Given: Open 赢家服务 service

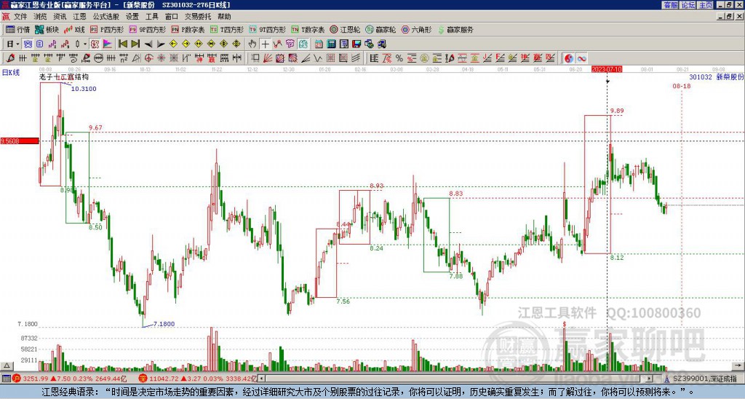Looking at the screenshot, I should (455, 29).
